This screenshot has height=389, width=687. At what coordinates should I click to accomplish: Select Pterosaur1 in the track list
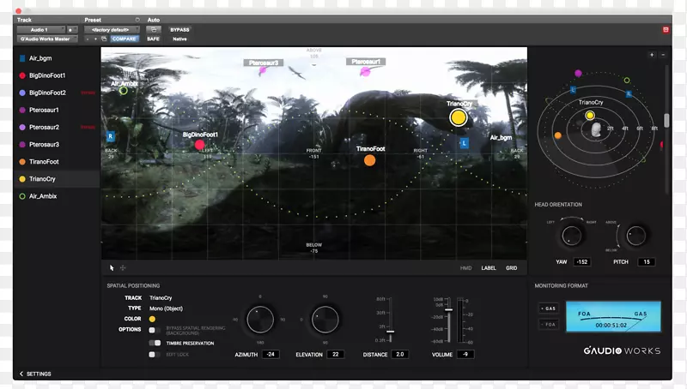[x=44, y=110]
